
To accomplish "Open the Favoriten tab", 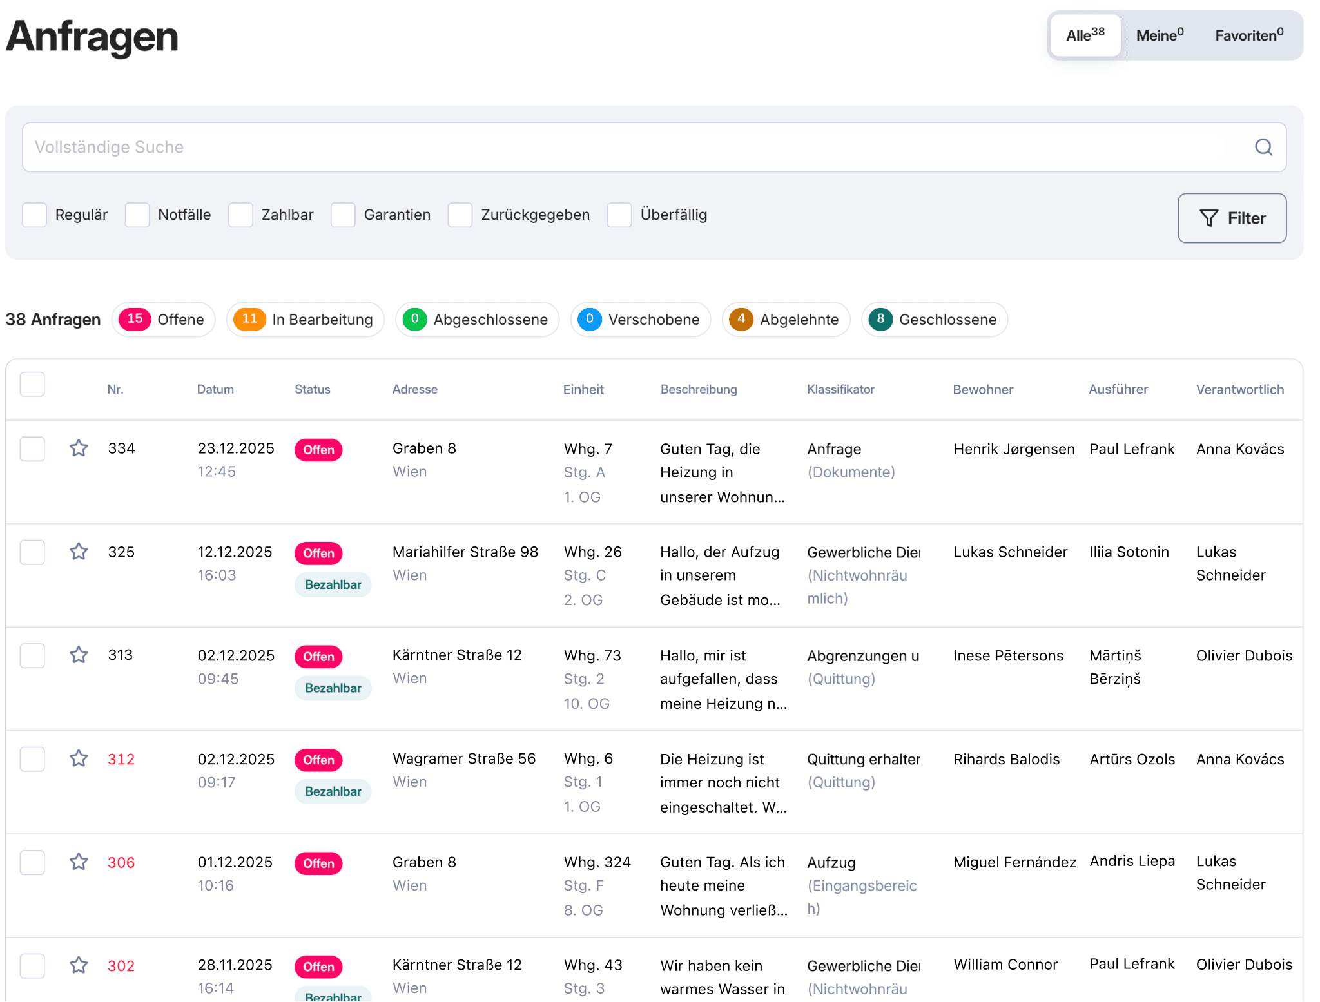I will 1248,35.
